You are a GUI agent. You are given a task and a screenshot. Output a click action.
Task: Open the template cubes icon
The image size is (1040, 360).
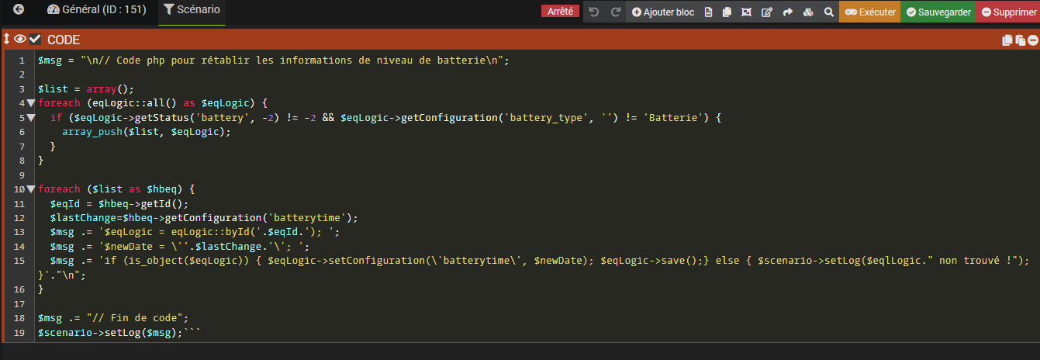click(x=808, y=12)
